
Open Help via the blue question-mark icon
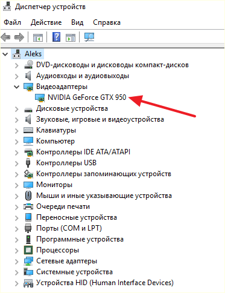57,37
